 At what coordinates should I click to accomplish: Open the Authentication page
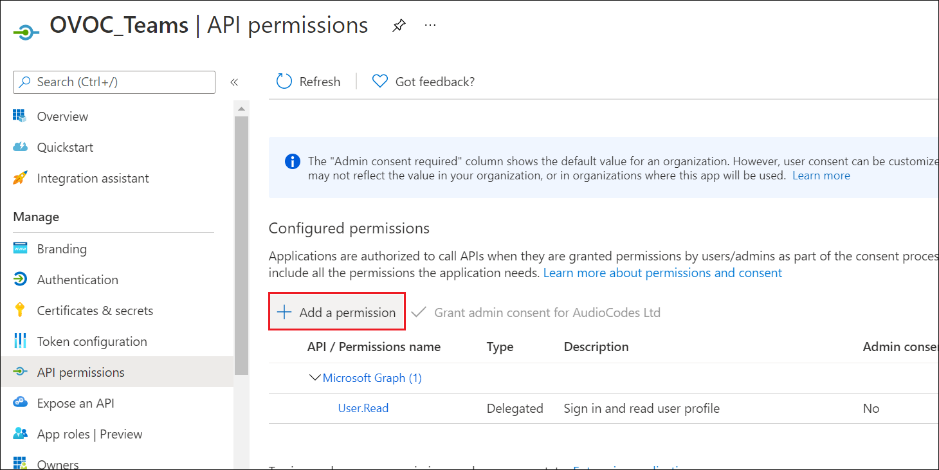pos(77,280)
